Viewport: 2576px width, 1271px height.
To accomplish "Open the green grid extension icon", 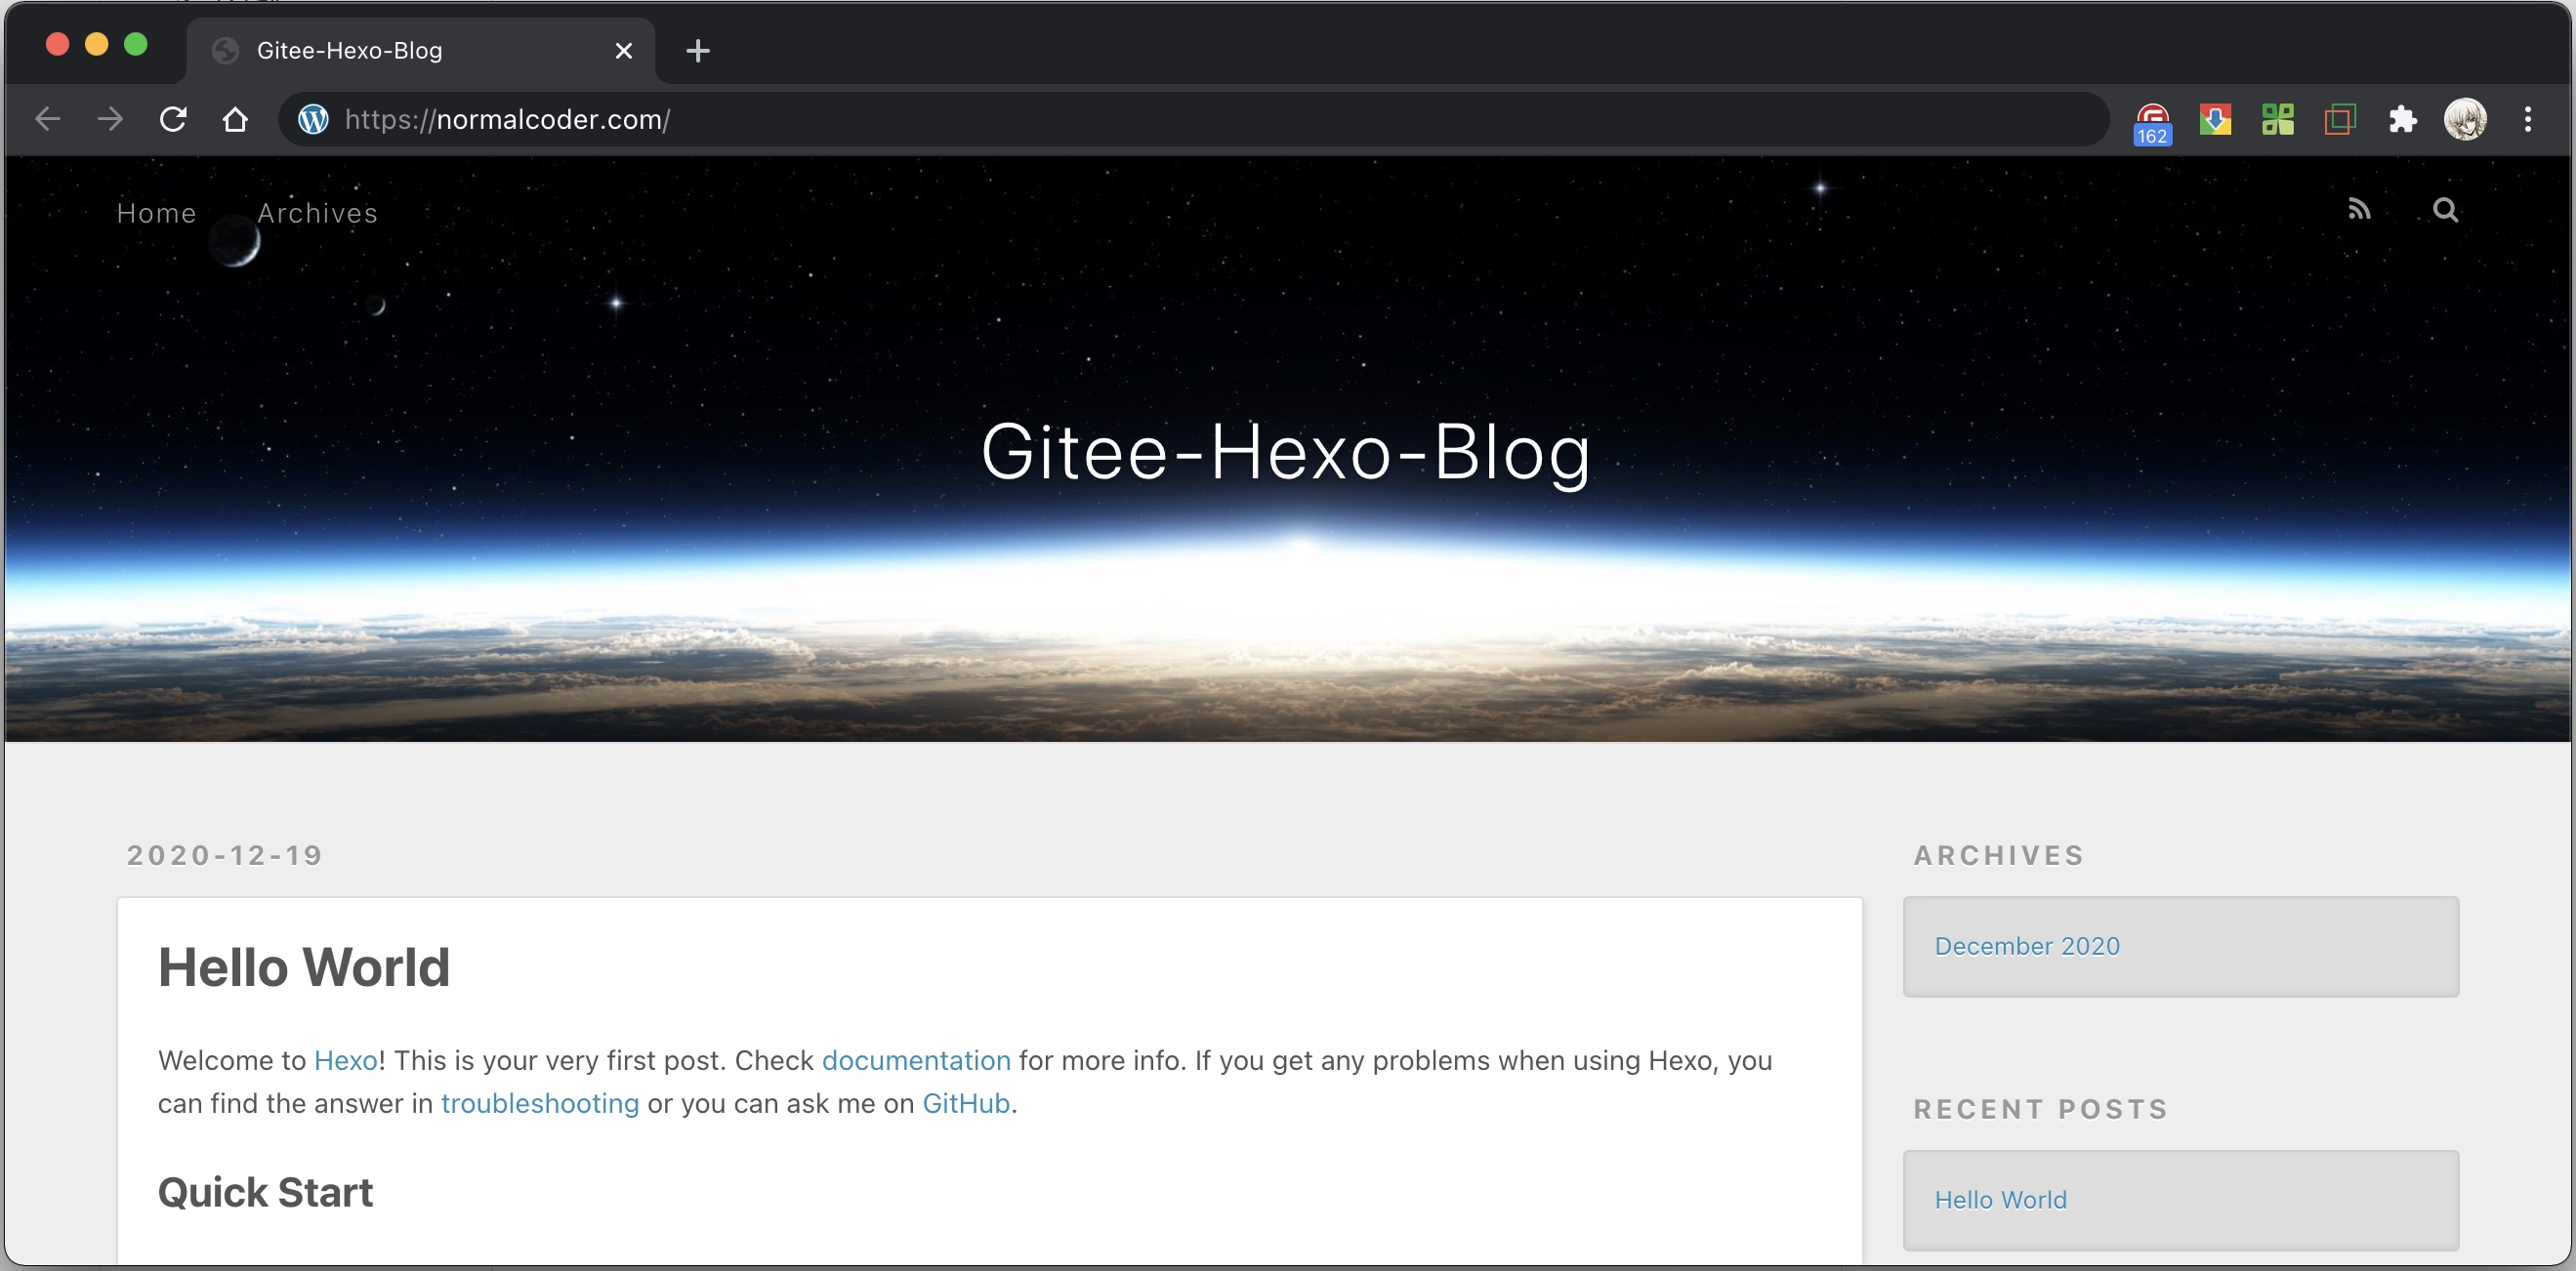I will 2277,120.
